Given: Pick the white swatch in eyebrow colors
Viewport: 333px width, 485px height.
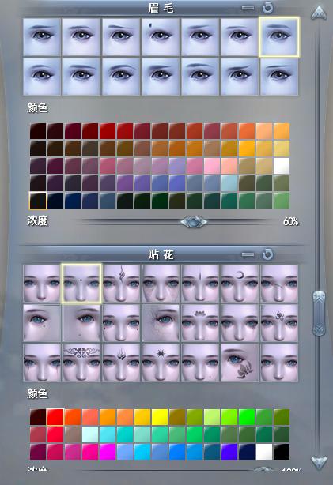Looking at the screenshot, I should coord(282,166).
